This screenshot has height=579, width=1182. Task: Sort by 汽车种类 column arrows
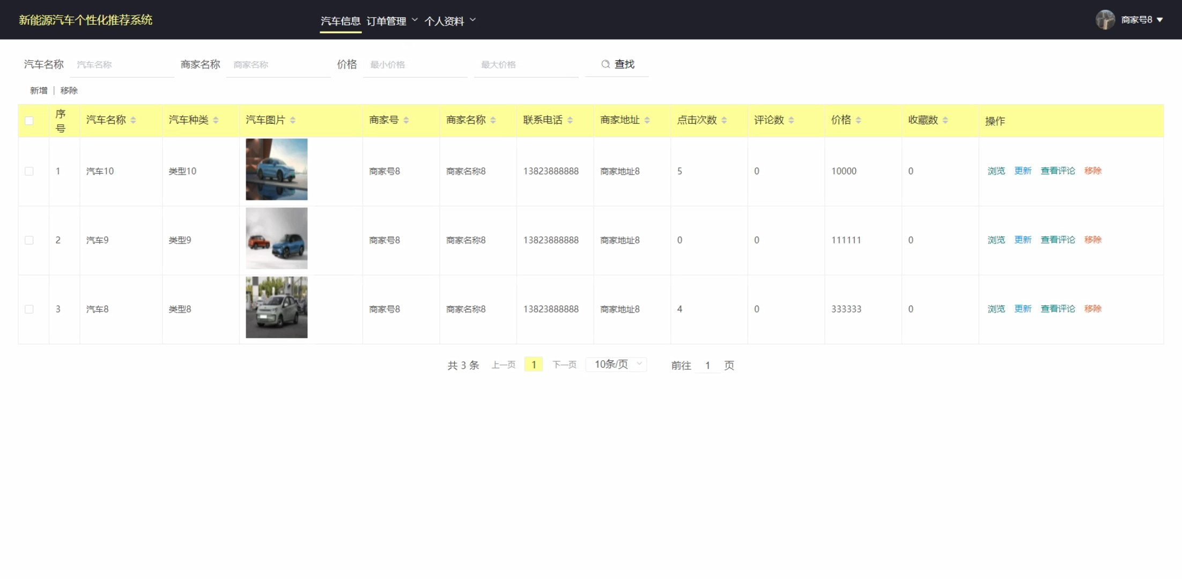[216, 120]
